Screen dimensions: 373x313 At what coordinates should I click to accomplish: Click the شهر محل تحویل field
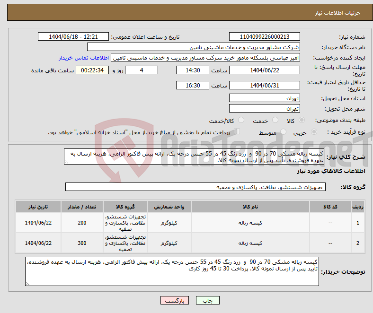265,108
